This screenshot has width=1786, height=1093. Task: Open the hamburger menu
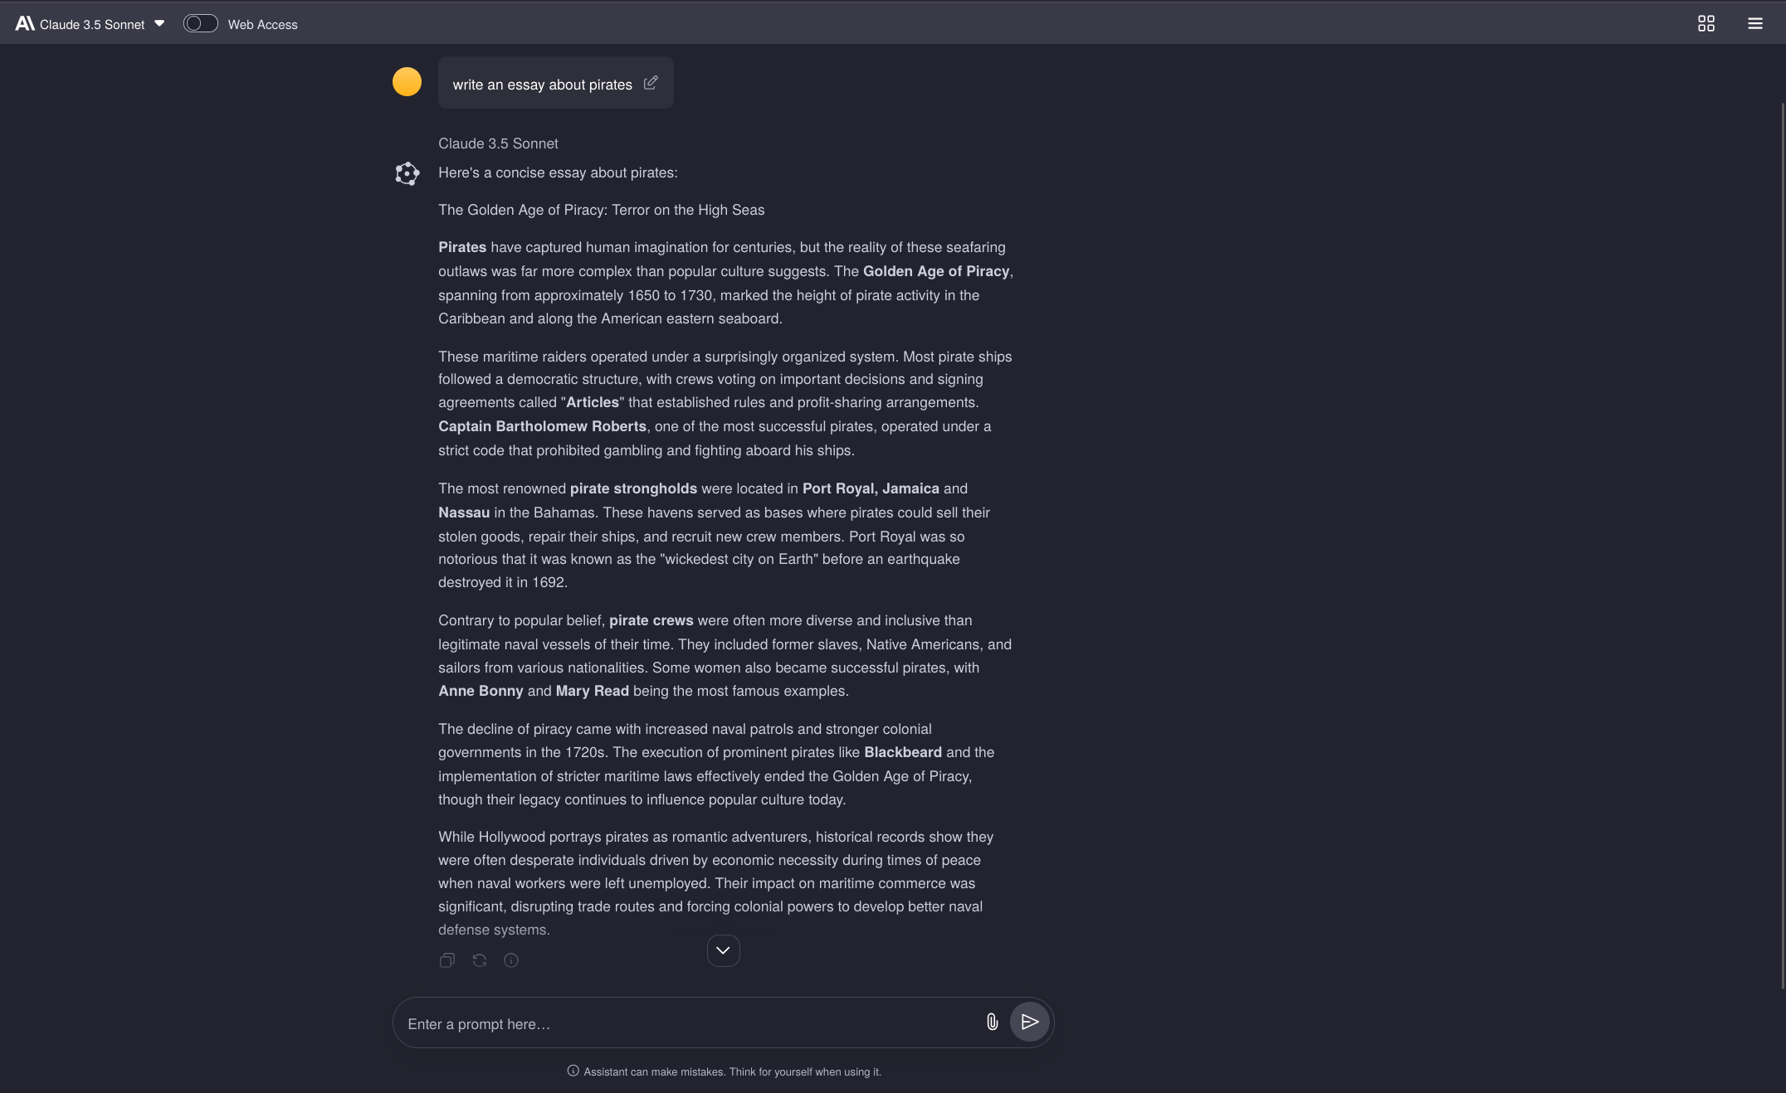click(1754, 24)
